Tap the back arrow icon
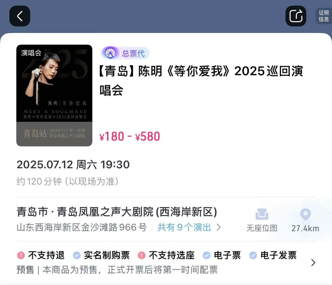The image size is (332, 285). pos(20,16)
